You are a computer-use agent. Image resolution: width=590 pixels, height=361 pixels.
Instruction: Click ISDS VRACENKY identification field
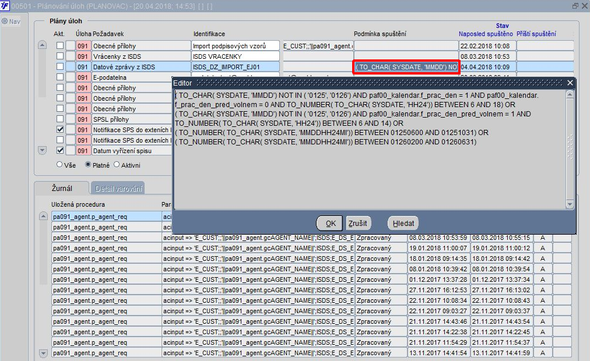tap(236, 56)
